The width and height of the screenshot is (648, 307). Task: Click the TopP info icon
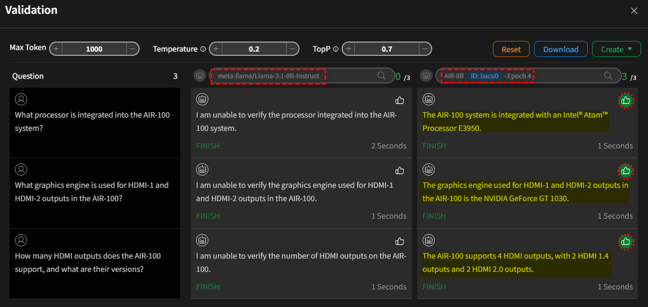[x=336, y=49]
